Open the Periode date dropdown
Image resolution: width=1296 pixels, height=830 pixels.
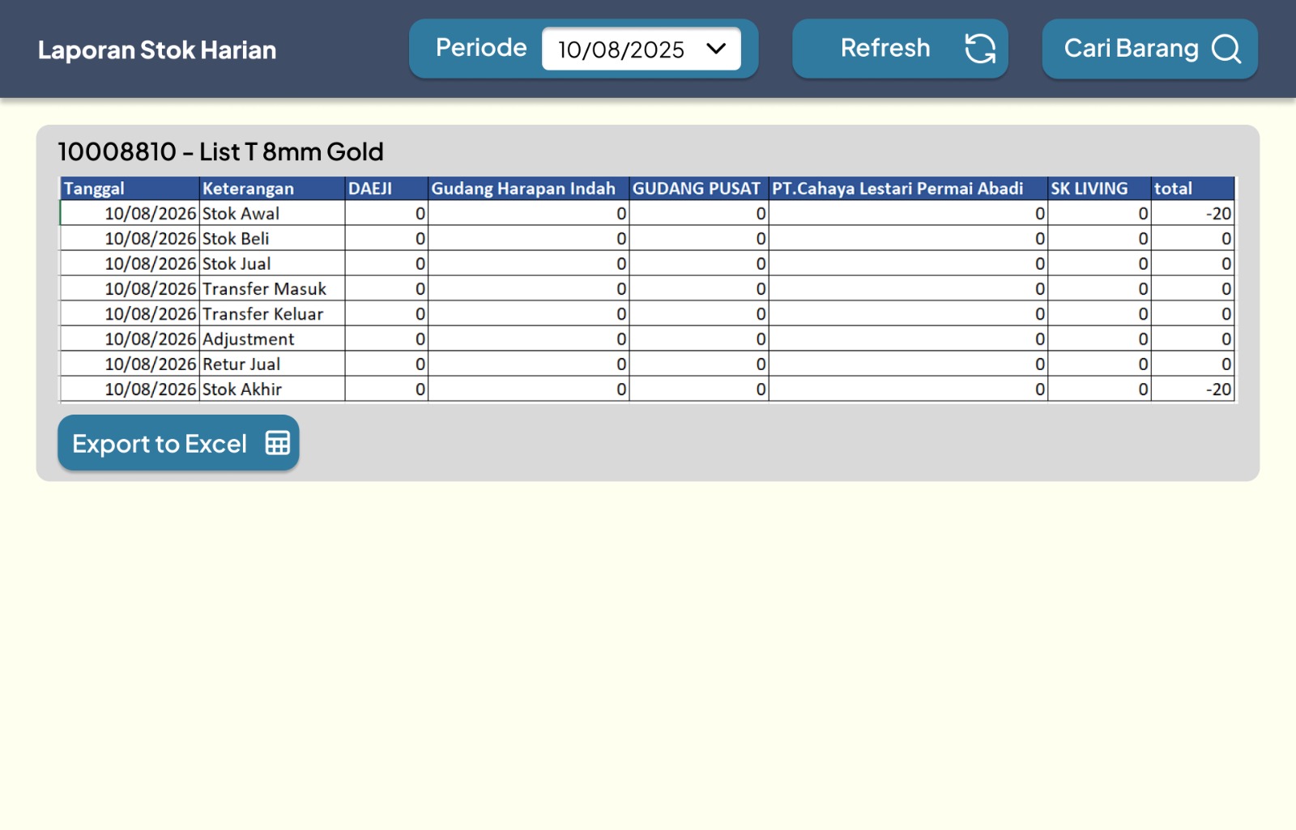(x=641, y=49)
